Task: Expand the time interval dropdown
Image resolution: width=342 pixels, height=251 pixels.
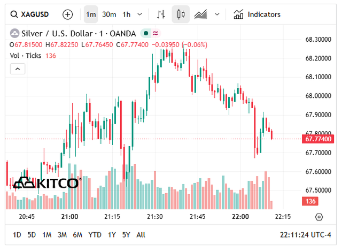Action: pos(139,14)
